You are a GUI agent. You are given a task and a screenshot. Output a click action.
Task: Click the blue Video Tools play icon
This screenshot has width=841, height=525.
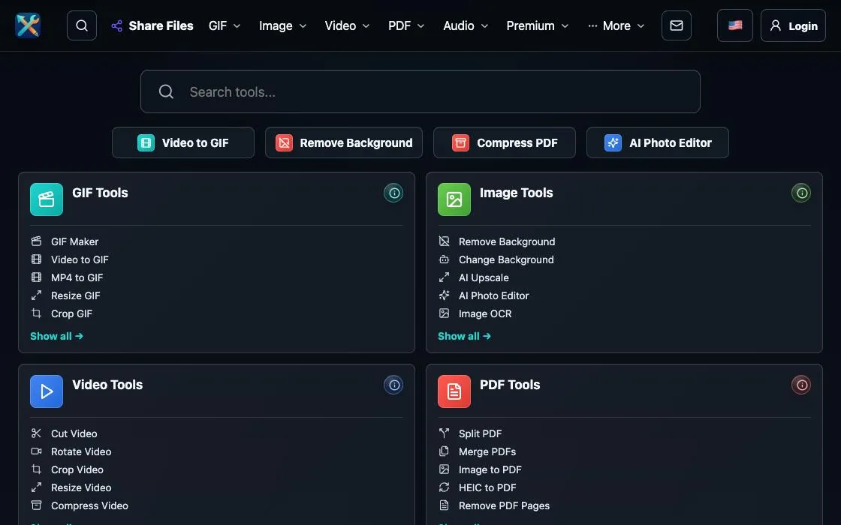(46, 391)
